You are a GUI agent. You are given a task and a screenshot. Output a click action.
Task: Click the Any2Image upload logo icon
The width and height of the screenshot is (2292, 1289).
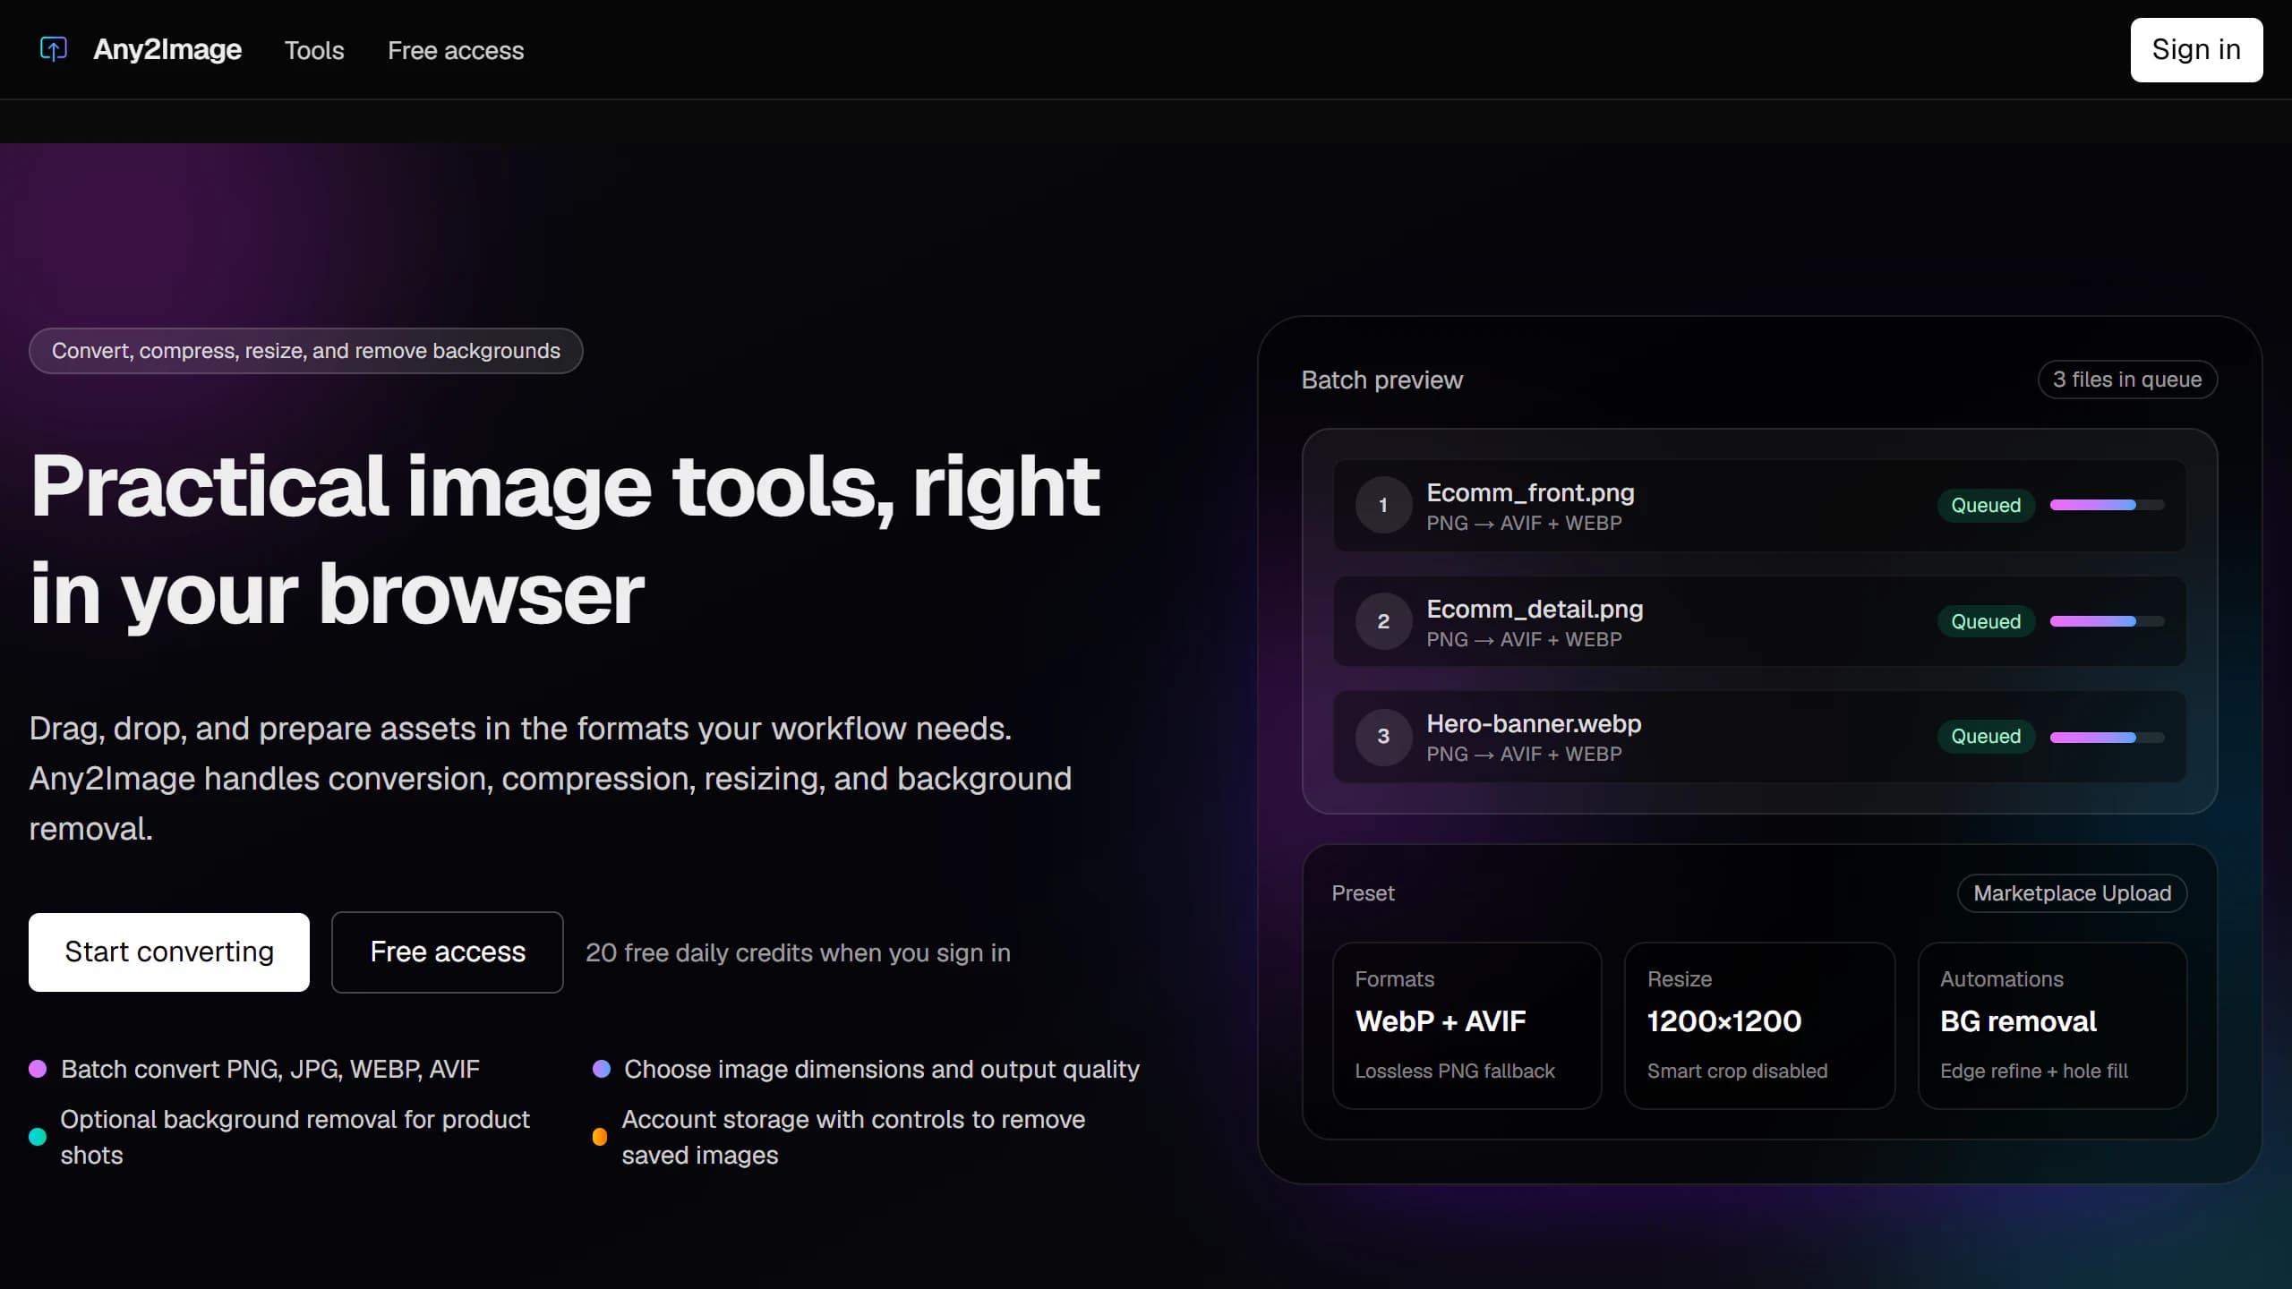54,49
